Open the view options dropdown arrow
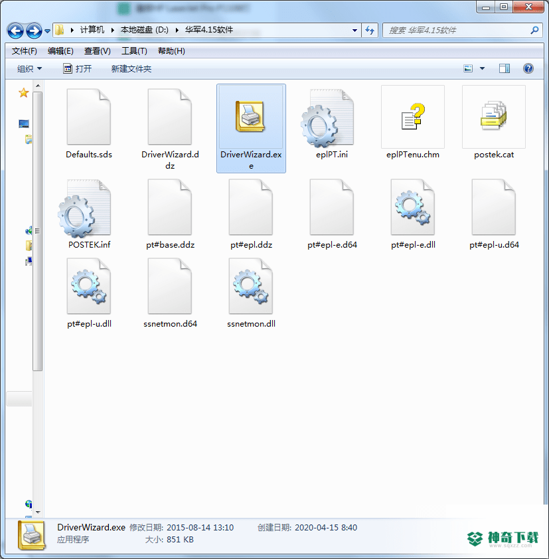The height and width of the screenshot is (559, 549). 482,68
